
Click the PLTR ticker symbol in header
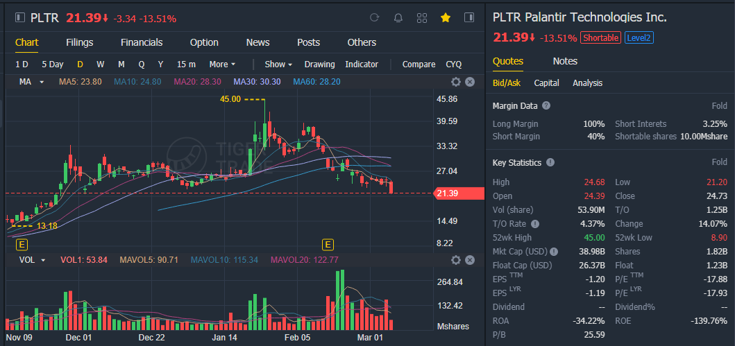pyautogui.click(x=44, y=18)
